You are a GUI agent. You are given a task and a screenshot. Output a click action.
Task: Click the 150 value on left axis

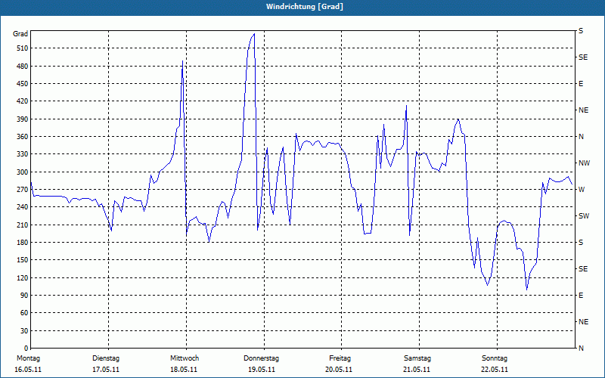point(23,260)
